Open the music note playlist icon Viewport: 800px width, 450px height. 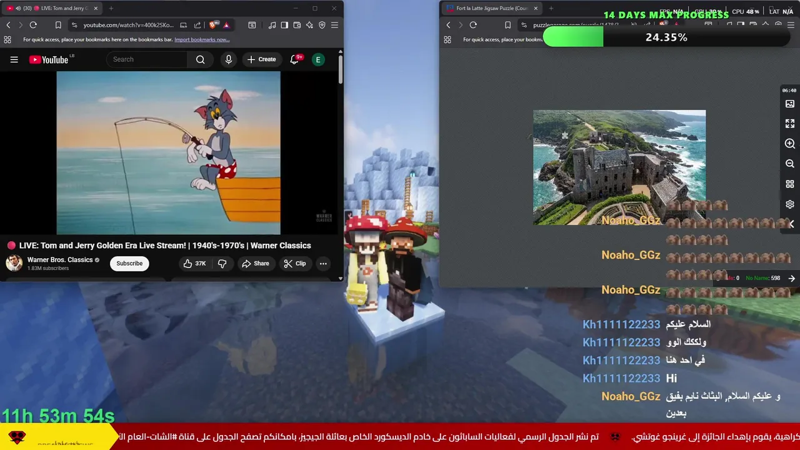tap(272, 25)
